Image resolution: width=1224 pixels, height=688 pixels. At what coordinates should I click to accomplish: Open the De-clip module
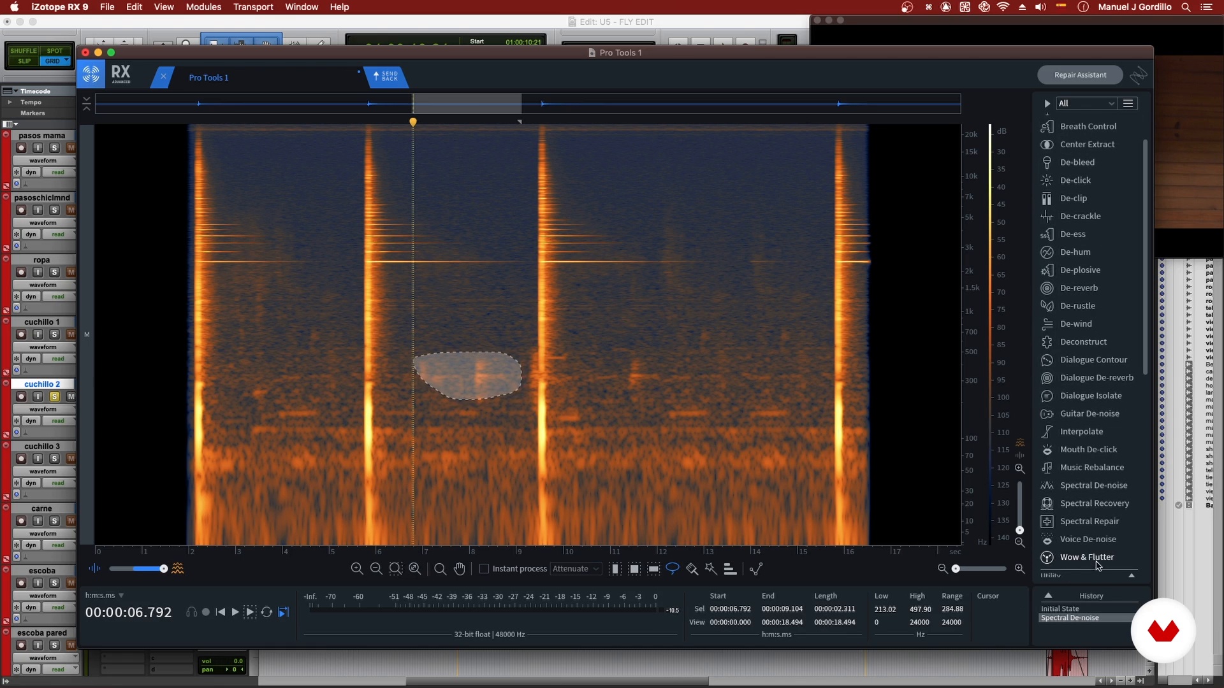coord(1073,198)
